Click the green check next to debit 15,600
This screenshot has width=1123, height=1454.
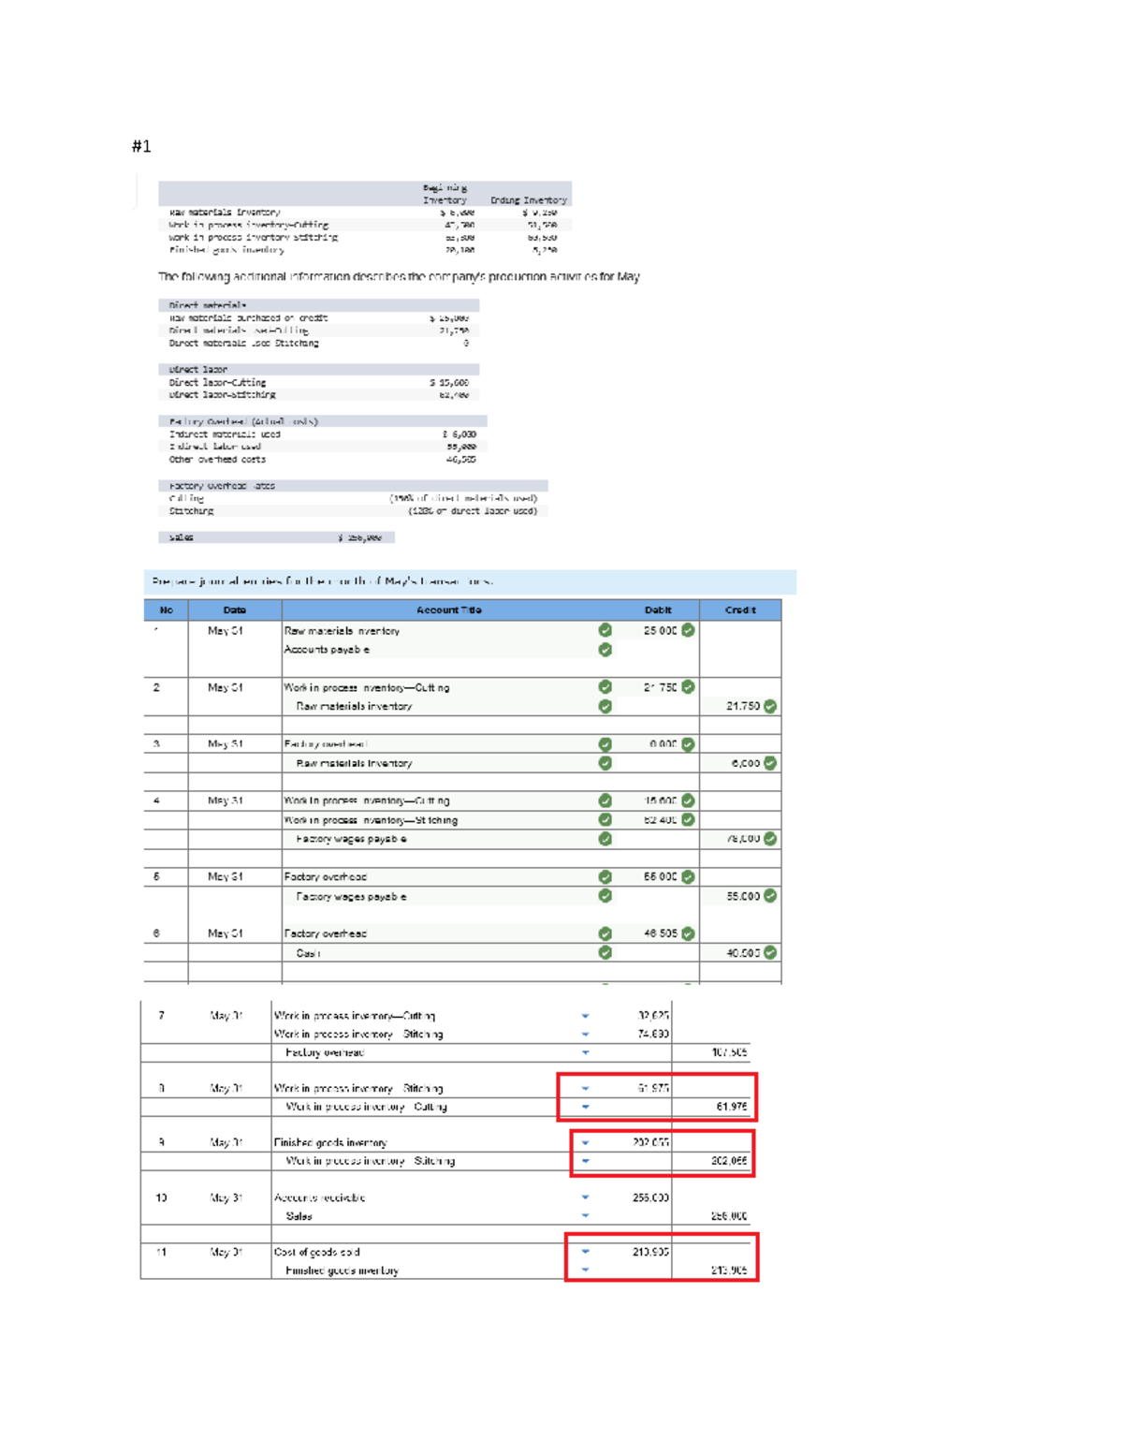tap(688, 800)
